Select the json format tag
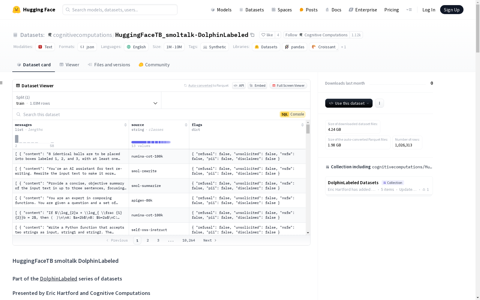This screenshot has height=300, width=480. [x=87, y=47]
